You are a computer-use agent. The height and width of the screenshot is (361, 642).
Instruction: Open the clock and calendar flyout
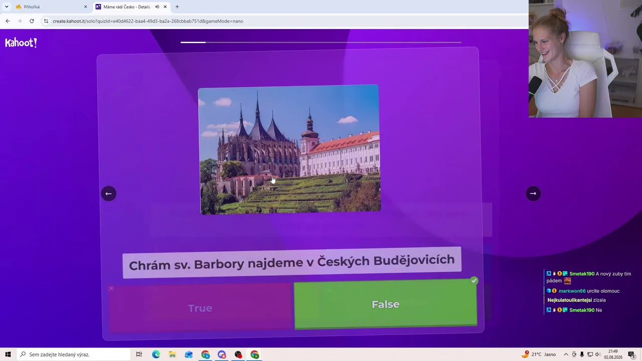click(613, 354)
